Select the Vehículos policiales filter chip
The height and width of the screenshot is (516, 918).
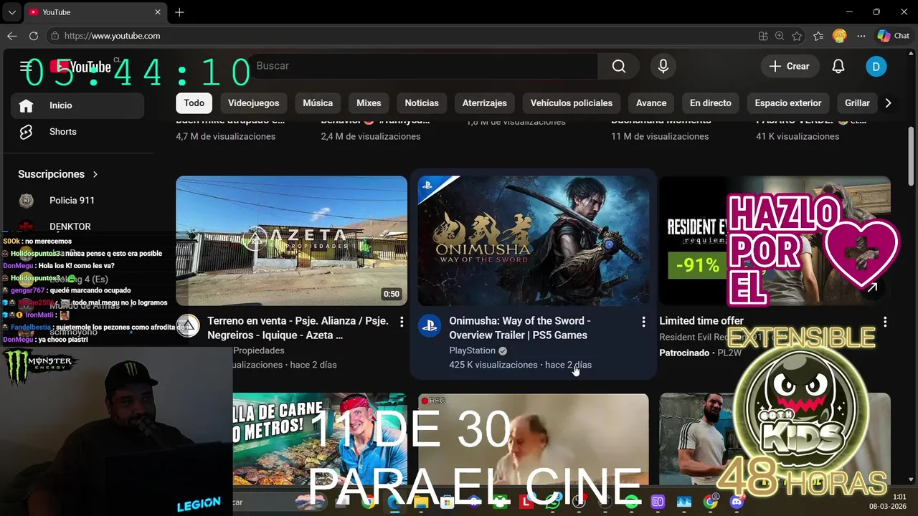coord(572,103)
